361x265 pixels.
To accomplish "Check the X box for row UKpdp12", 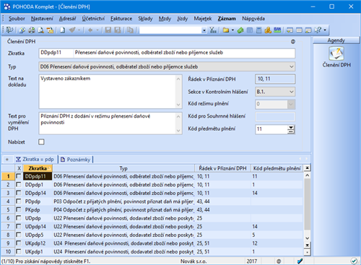I will [19, 243].
